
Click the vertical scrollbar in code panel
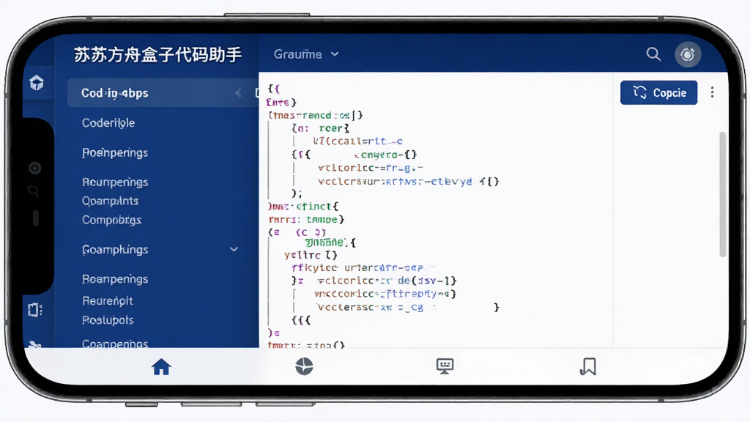coord(723,194)
